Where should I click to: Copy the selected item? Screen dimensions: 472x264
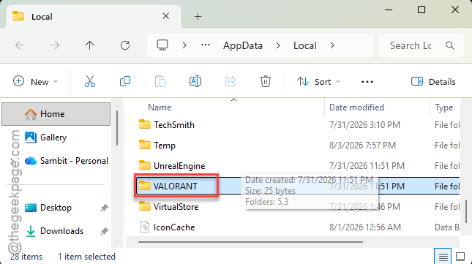point(125,81)
